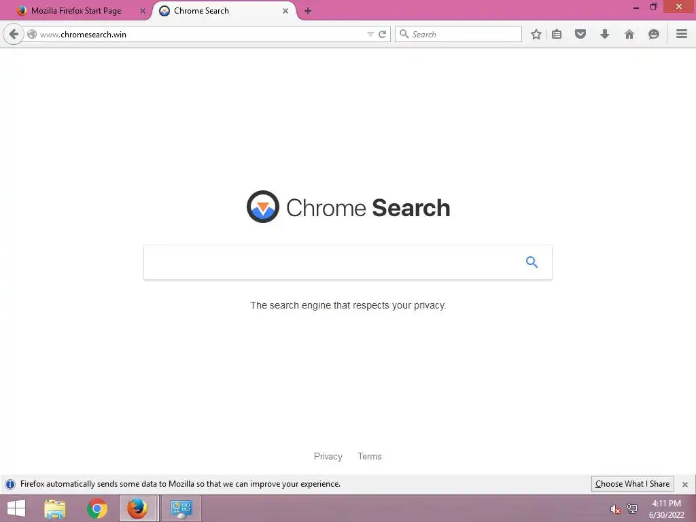Click the network tray icon

click(632, 509)
